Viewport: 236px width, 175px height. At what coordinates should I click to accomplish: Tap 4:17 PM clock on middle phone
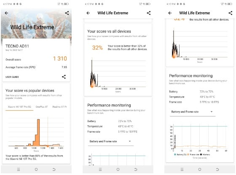point(89,4)
